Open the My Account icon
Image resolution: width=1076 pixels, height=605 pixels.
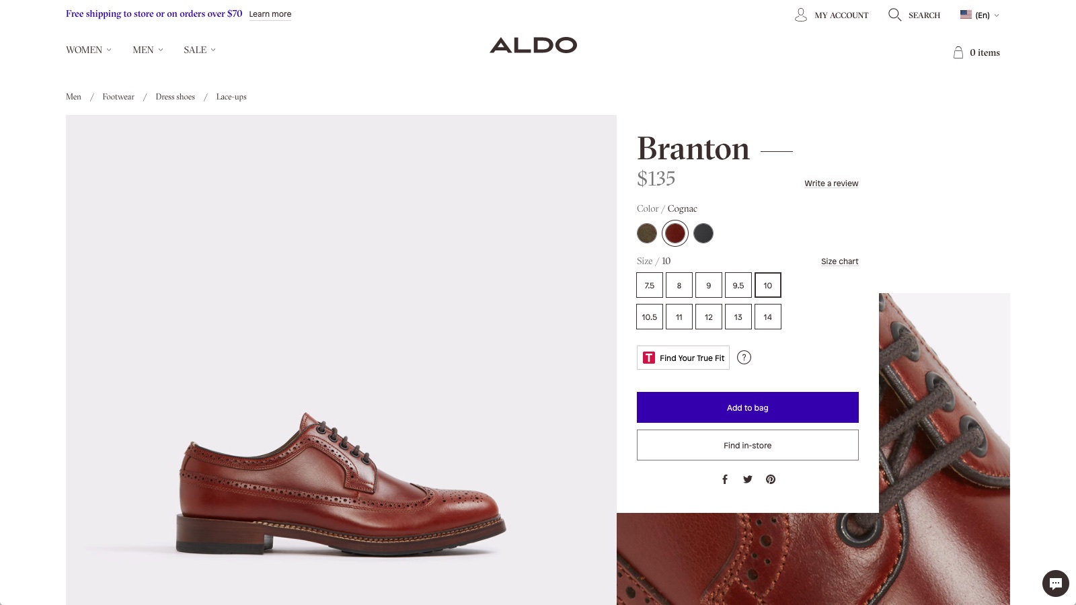800,14
